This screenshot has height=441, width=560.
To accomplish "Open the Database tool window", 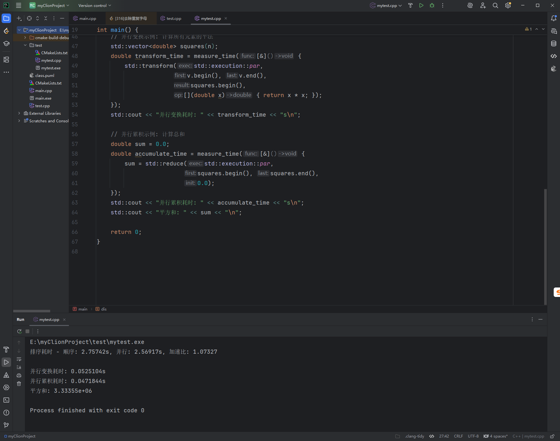I will pos(553,44).
